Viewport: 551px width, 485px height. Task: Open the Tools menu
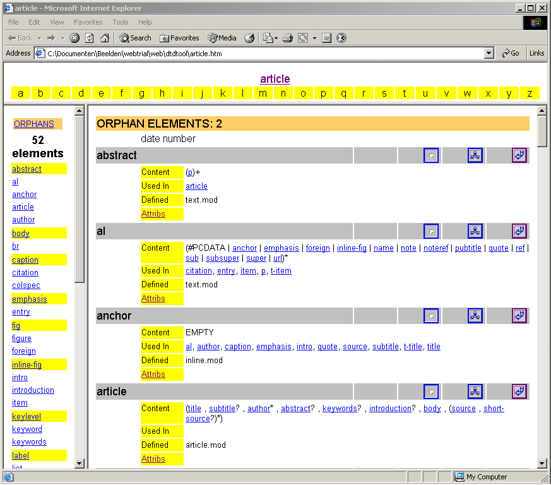121,22
